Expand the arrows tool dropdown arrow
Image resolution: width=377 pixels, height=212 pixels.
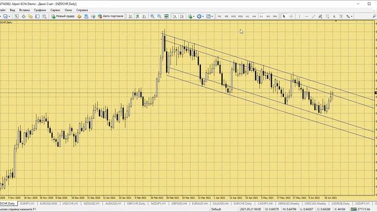(352, 16)
